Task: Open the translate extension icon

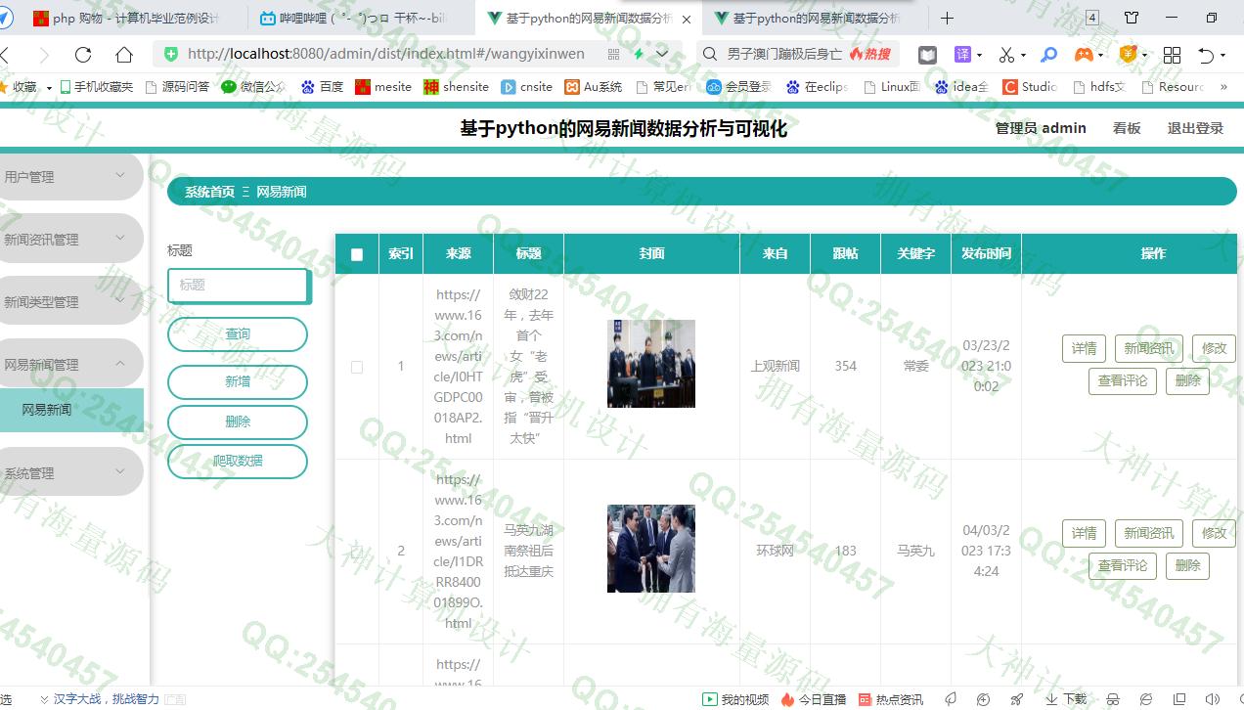Action: click(963, 55)
